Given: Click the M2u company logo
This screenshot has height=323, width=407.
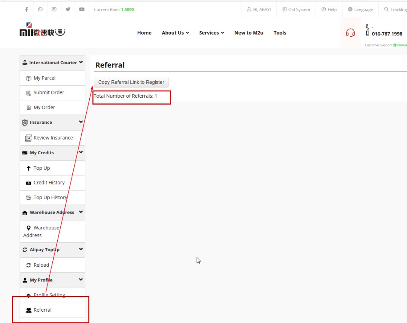Looking at the screenshot, I should [42, 30].
